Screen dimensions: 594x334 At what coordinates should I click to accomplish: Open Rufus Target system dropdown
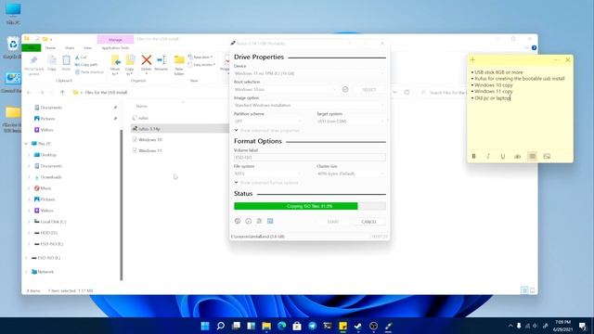click(351, 122)
